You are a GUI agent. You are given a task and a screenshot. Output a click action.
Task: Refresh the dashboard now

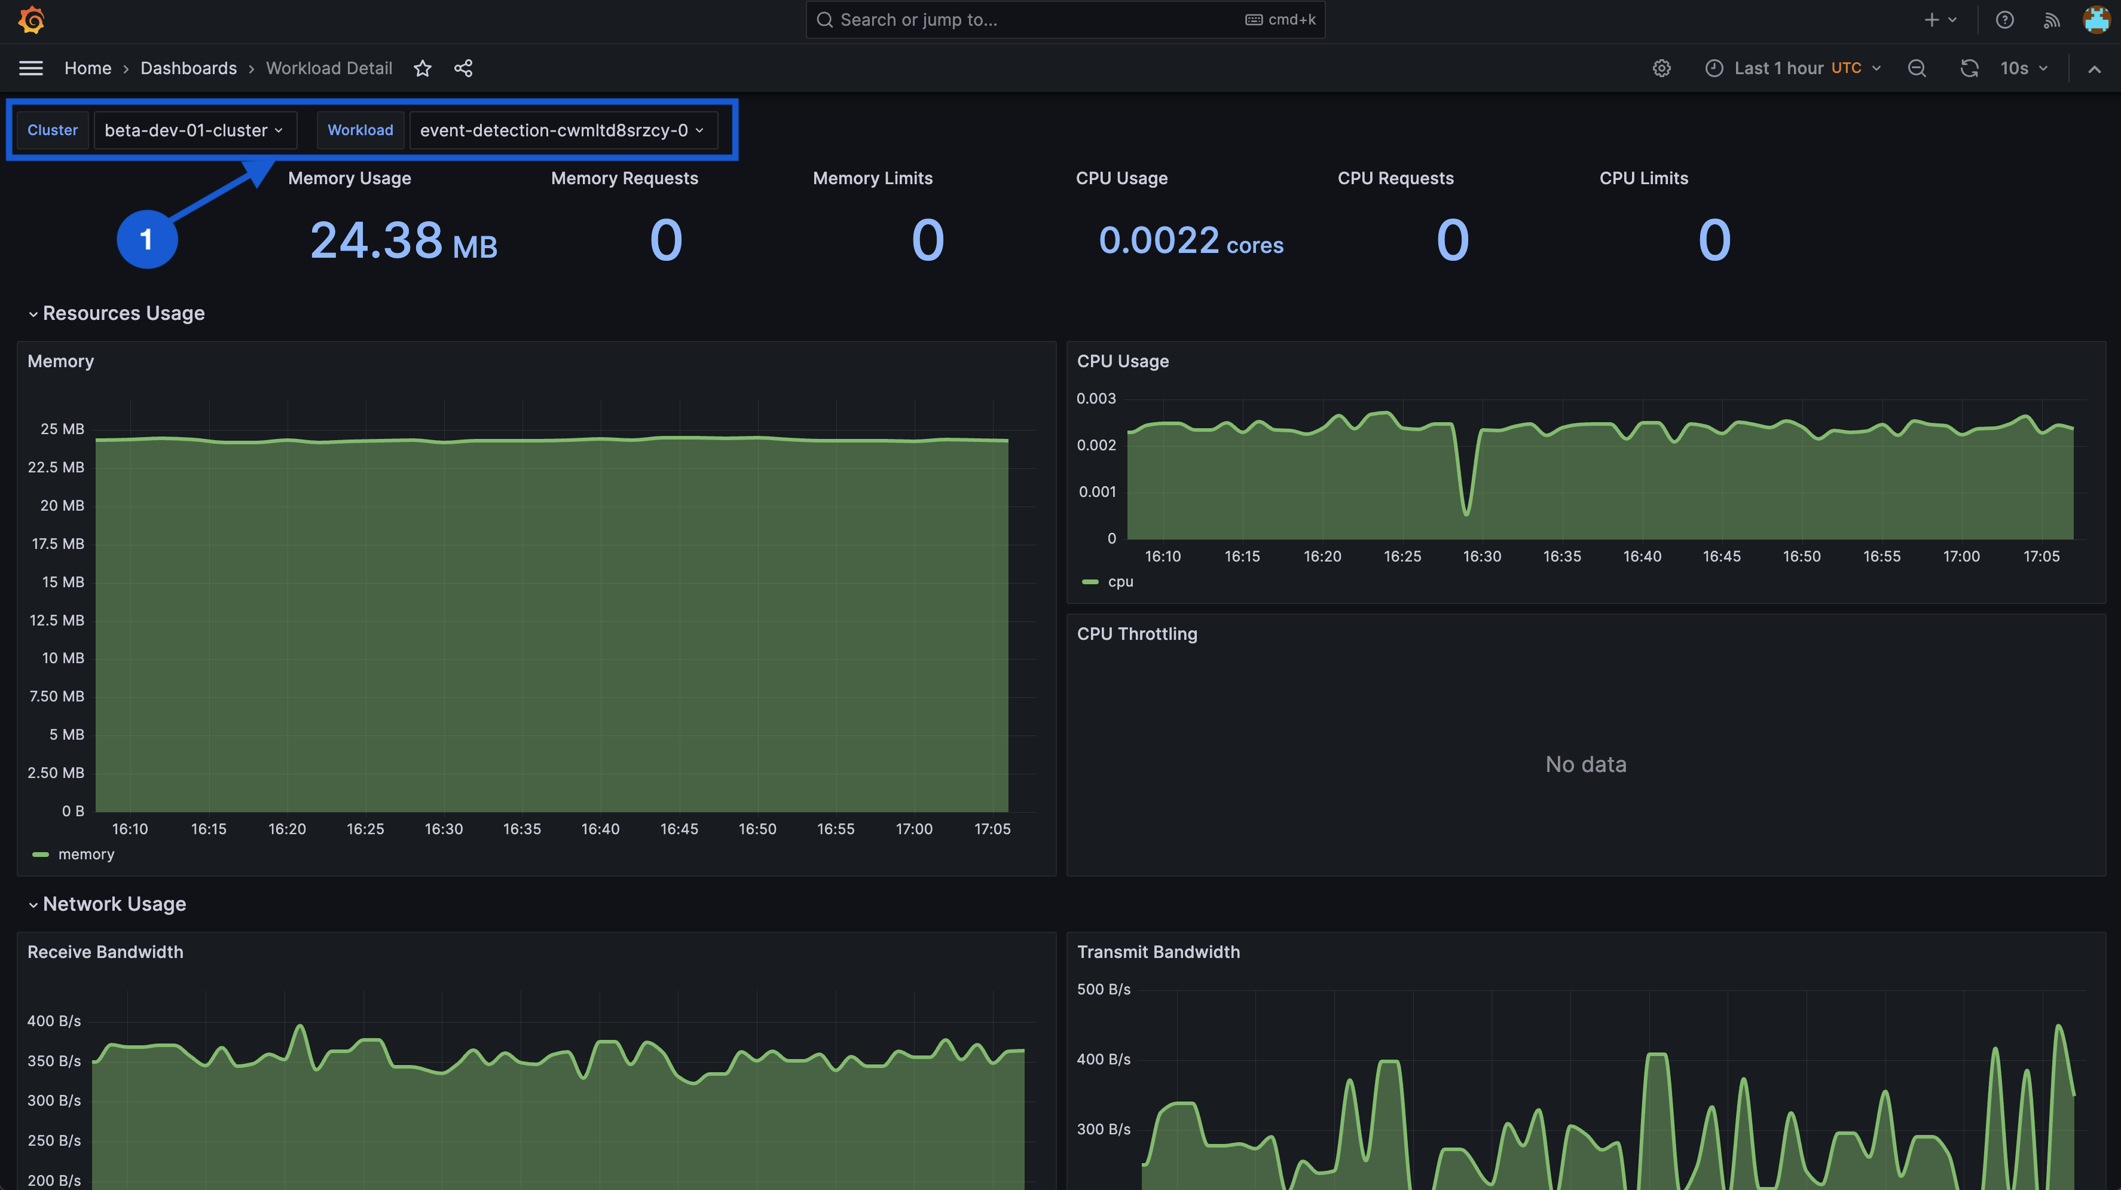click(x=1969, y=68)
